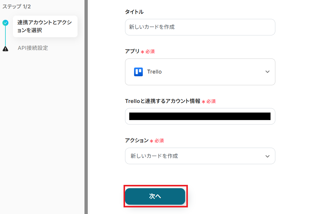The width and height of the screenshot is (309, 214).
Task: Click the warning triangle beside API接続設定
Action: click(5, 49)
